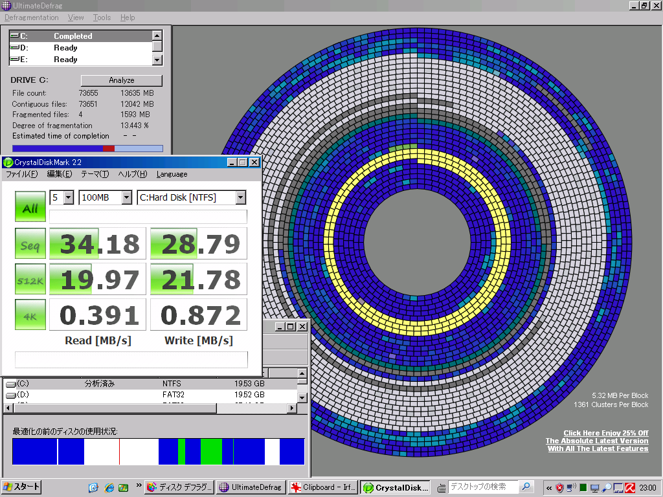Viewport: 663px width, 497px height.
Task: Click the Windows Start button
Action: (21, 487)
